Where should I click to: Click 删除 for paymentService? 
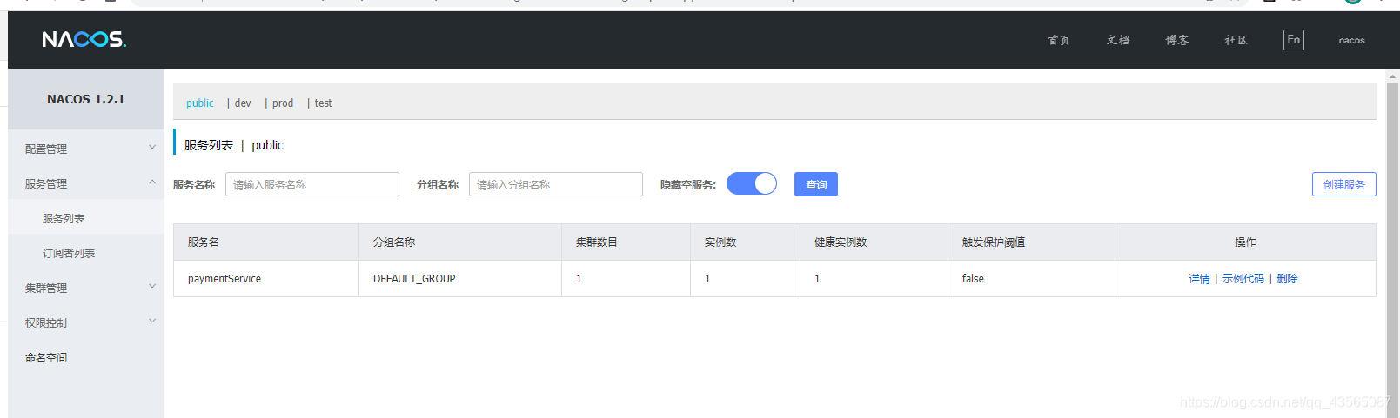(x=1287, y=279)
